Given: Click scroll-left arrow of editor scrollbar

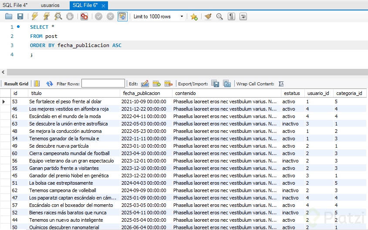Looking at the screenshot, I should tap(3, 72).
